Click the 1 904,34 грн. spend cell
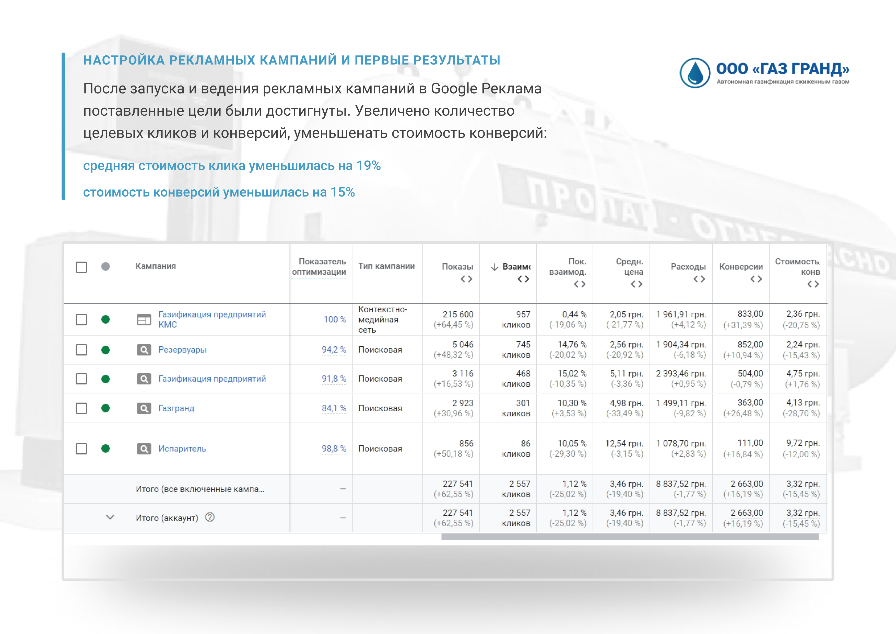The width and height of the screenshot is (896, 634). coord(681,350)
